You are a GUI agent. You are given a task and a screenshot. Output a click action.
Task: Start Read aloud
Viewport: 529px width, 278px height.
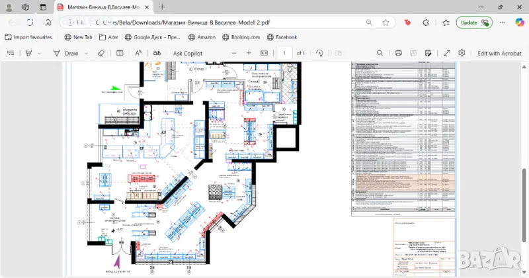138,53
